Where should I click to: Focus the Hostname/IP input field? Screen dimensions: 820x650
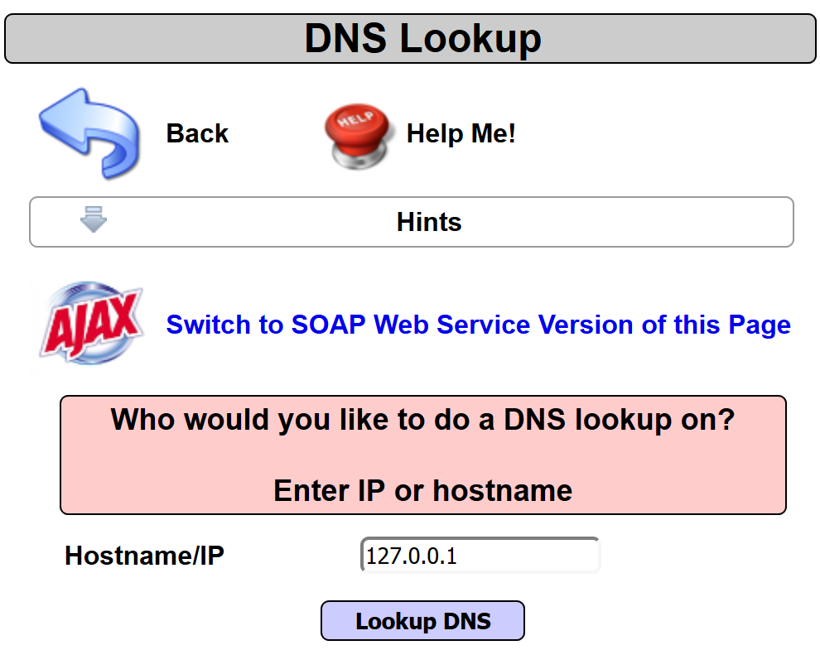[480, 556]
